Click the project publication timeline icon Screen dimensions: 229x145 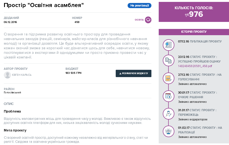(168, 44)
